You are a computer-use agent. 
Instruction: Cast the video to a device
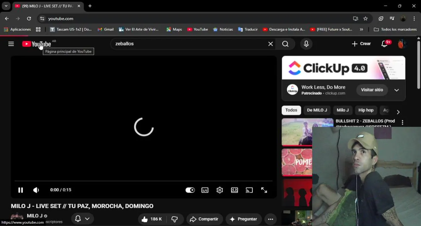click(x=249, y=190)
